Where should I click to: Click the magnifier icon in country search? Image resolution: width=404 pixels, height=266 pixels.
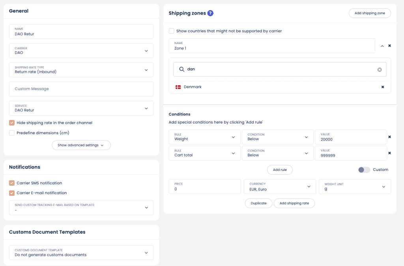click(181, 69)
